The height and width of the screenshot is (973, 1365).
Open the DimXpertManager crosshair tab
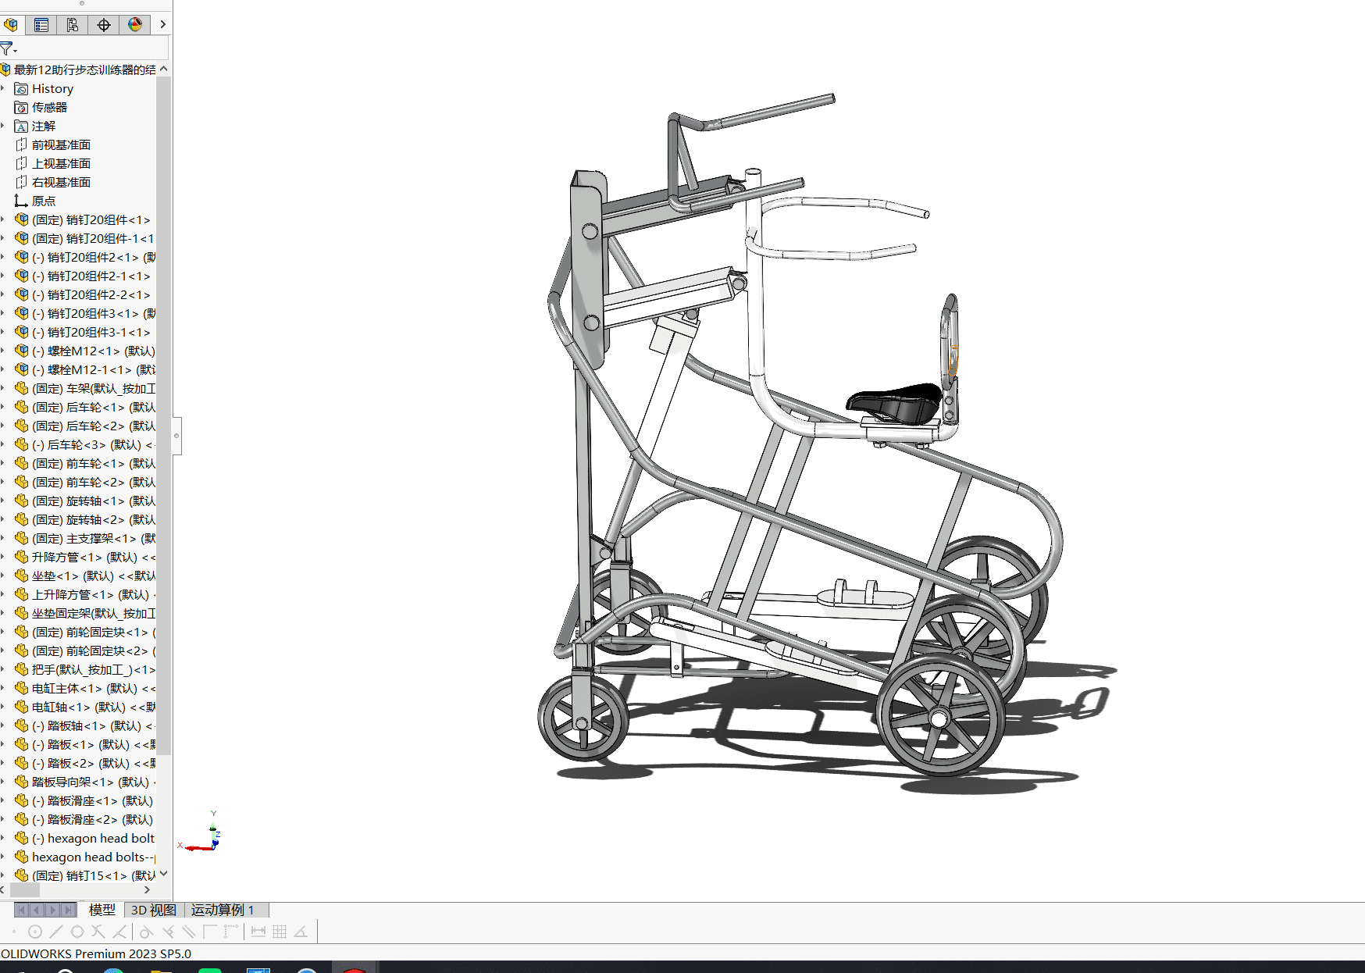pos(104,25)
